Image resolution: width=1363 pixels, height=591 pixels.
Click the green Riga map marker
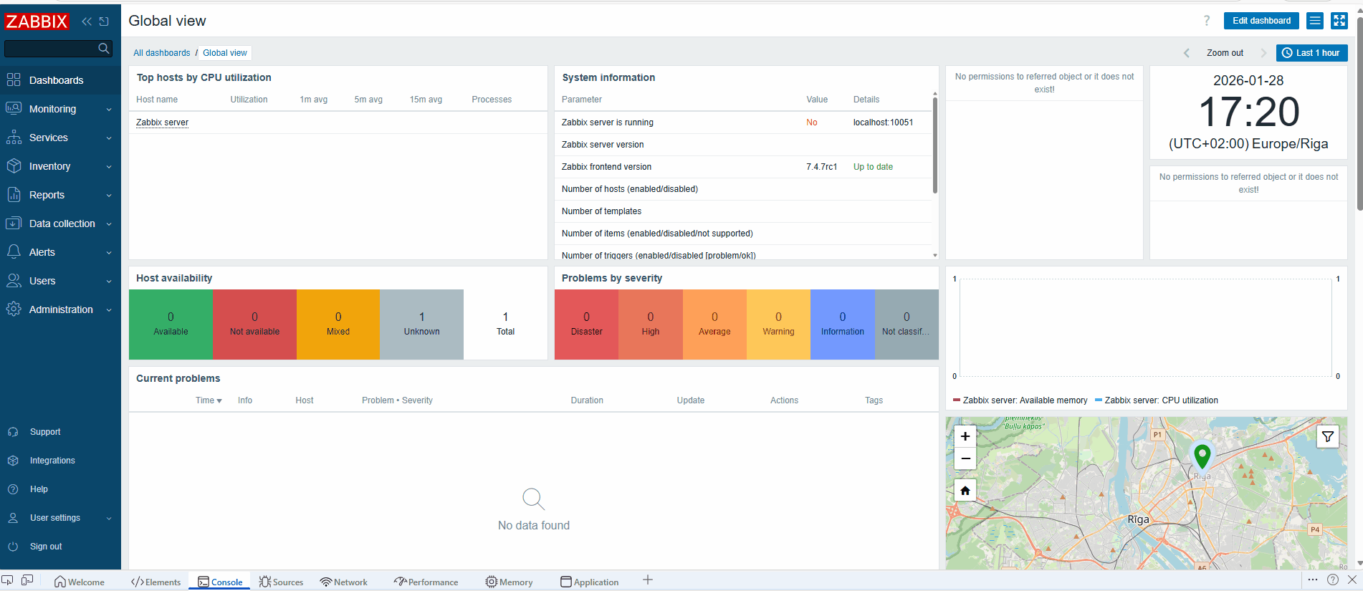pyautogui.click(x=1202, y=456)
